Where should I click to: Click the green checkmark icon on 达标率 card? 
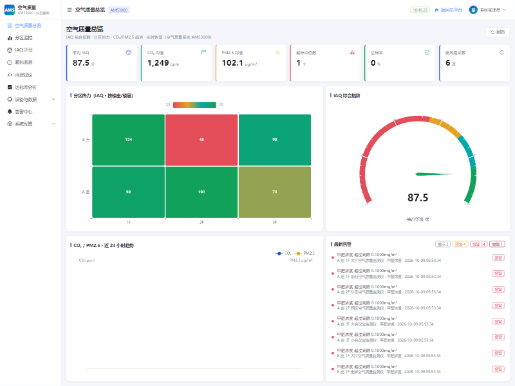pos(427,53)
